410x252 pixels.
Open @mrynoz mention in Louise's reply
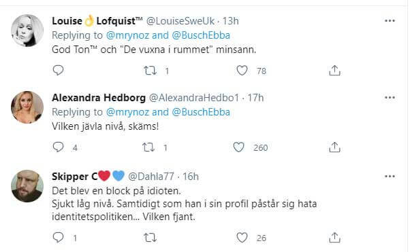[127, 35]
